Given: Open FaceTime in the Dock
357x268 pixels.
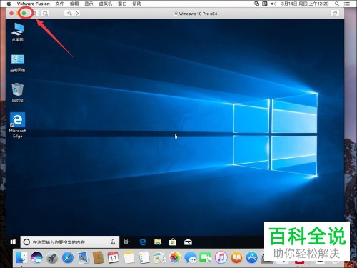Looking at the screenshot, I should click(206, 257).
